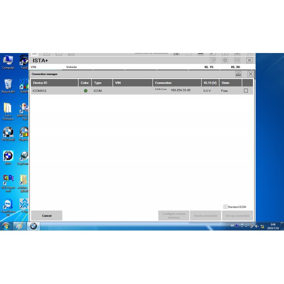Open the BMW Coding Tool shortcut
The height and width of the screenshot is (284, 284).
[x=23, y=111]
